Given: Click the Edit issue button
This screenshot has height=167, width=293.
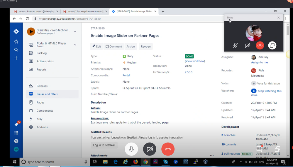Looking at the screenshot, I should pos(96,46).
